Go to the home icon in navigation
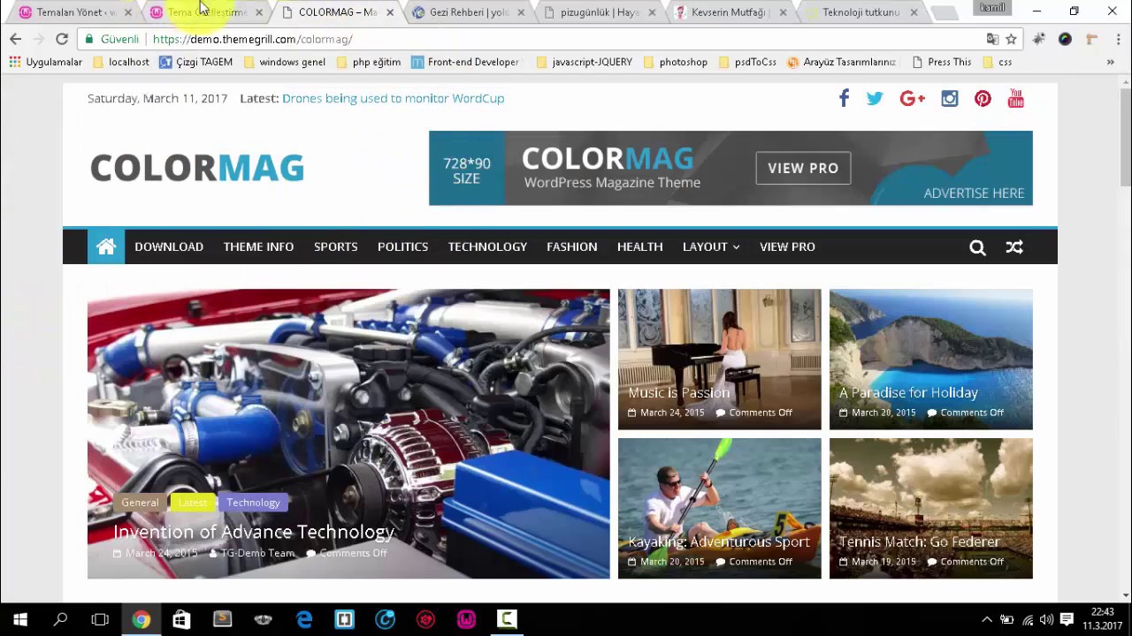 [x=106, y=246]
